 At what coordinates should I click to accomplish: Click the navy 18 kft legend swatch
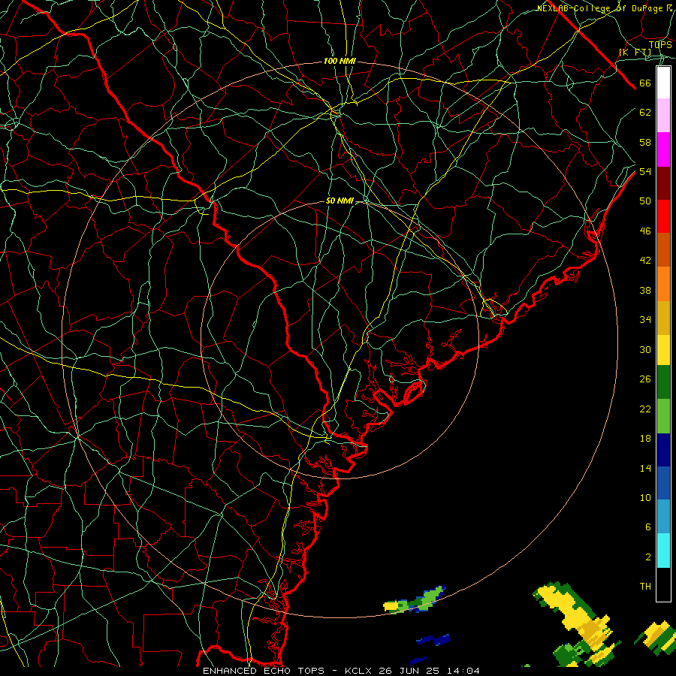(x=663, y=450)
